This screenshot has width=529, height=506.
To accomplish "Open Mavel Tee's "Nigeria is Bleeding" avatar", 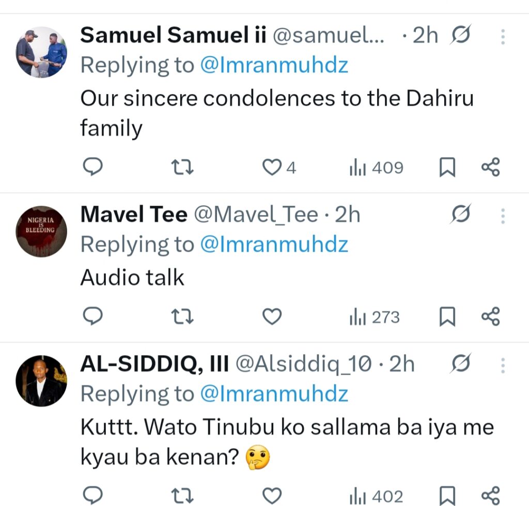I will coord(41,231).
